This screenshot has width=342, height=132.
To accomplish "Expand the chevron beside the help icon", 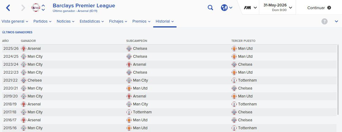I will tap(336, 21).
